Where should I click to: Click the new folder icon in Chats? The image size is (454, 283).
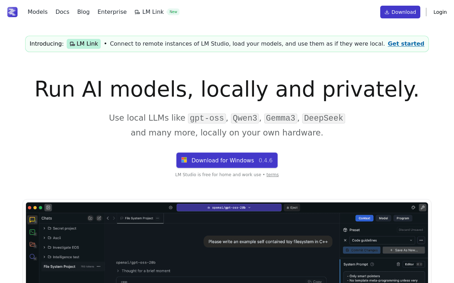click(x=90, y=218)
